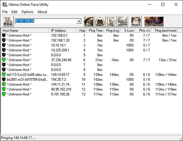Viewport: 183px width, 141px height.
Task: Click IP address 149.11.21.74
Action: click(60, 84)
